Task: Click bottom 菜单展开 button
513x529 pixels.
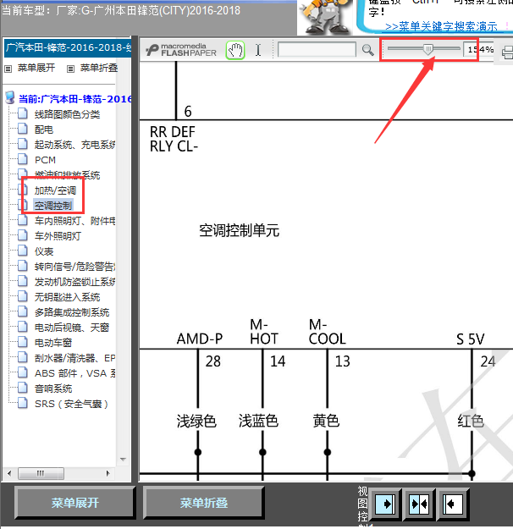Action: click(75, 503)
